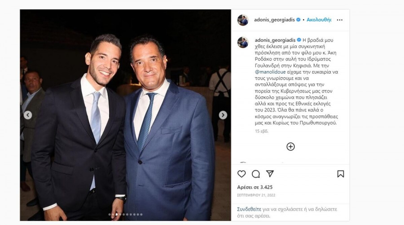Screen dimensions: 404x225
Task: Go to the next photo with right arrow
Action: tap(223, 115)
